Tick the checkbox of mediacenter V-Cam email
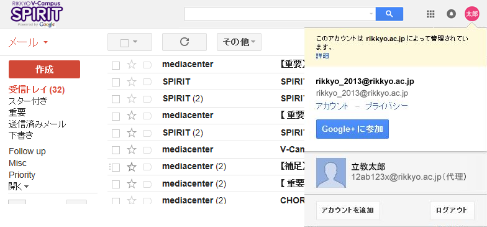 [x=116, y=151]
